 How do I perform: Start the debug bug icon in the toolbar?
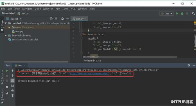point(182,13)
